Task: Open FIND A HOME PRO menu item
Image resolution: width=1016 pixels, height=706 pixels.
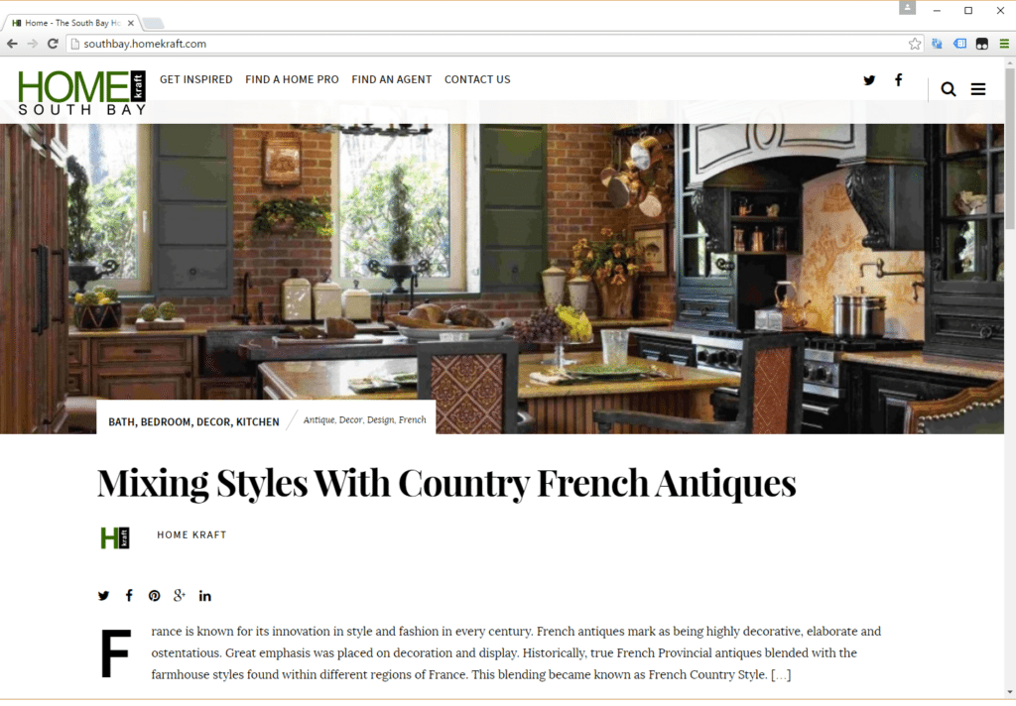Action: tap(292, 79)
